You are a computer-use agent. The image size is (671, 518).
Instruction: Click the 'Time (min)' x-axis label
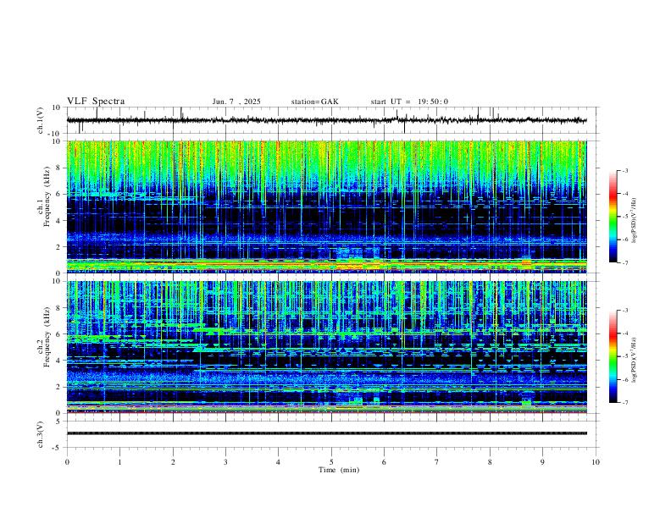(x=339, y=470)
